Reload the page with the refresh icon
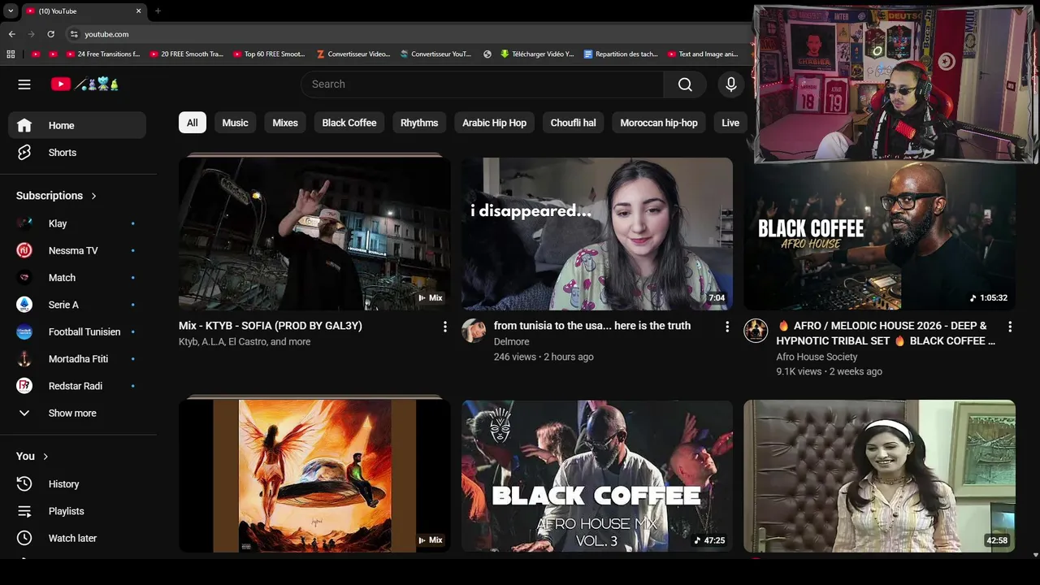1040x585 pixels. click(x=50, y=34)
